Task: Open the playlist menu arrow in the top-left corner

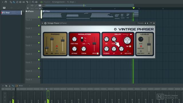Action: tap(3, 2)
